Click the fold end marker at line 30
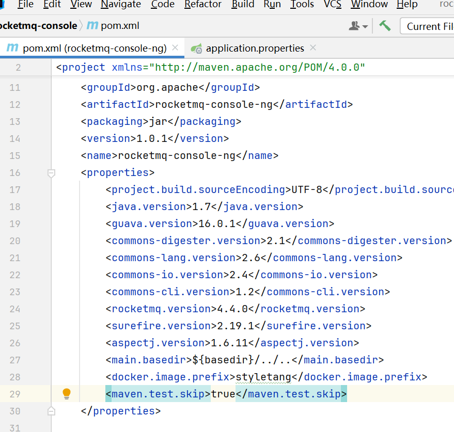The width and height of the screenshot is (454, 432). tap(51, 411)
